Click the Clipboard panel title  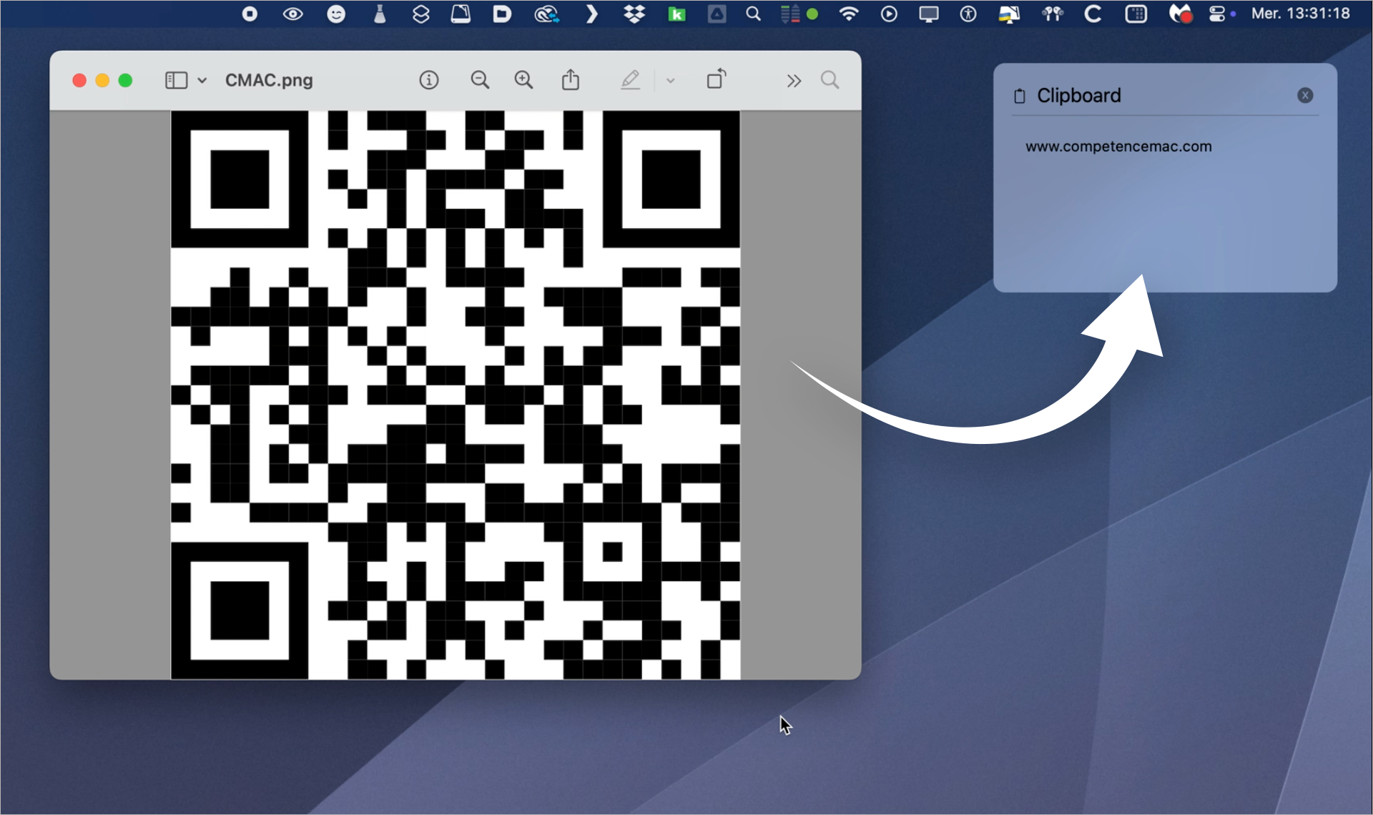pyautogui.click(x=1078, y=95)
